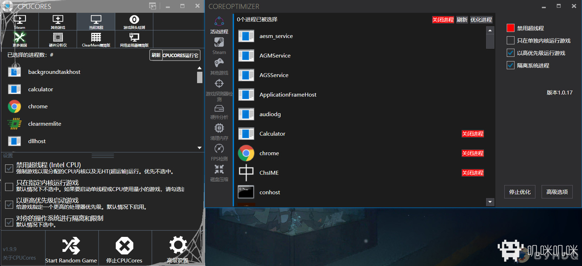Screen dimensions: 582x266
Task: Click conhost console icon in CoreOptimizer list
Action: tap(246, 192)
